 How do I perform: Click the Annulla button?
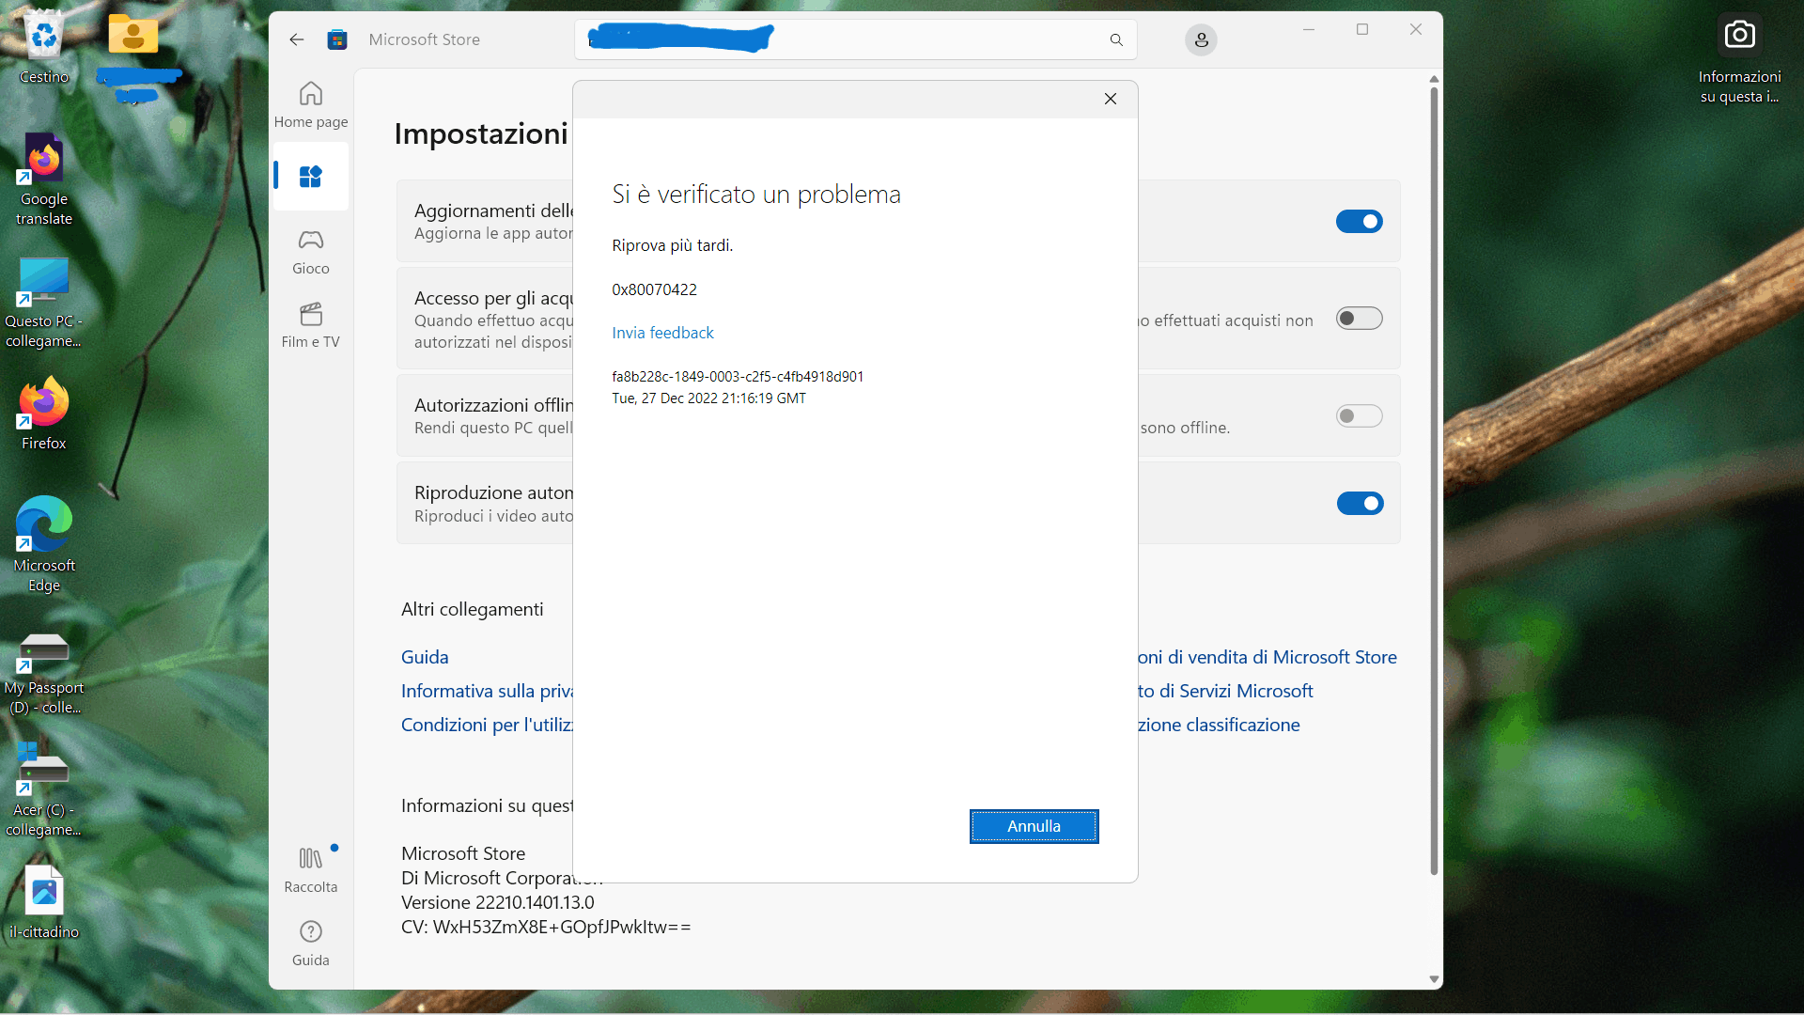point(1034,826)
